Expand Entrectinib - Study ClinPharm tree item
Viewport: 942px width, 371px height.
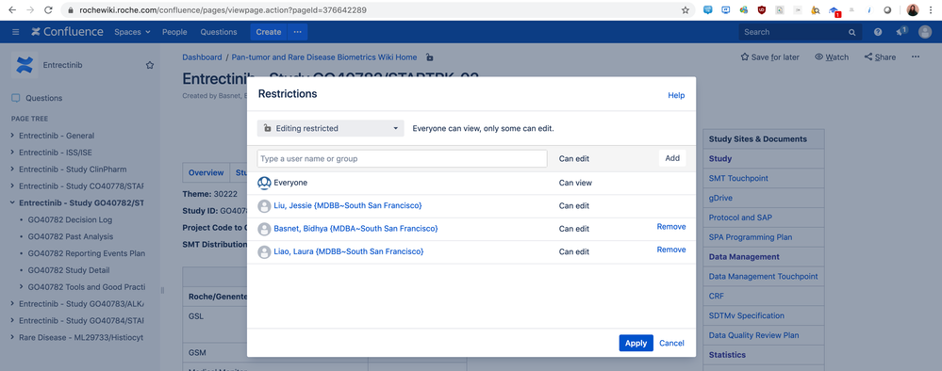(12, 169)
